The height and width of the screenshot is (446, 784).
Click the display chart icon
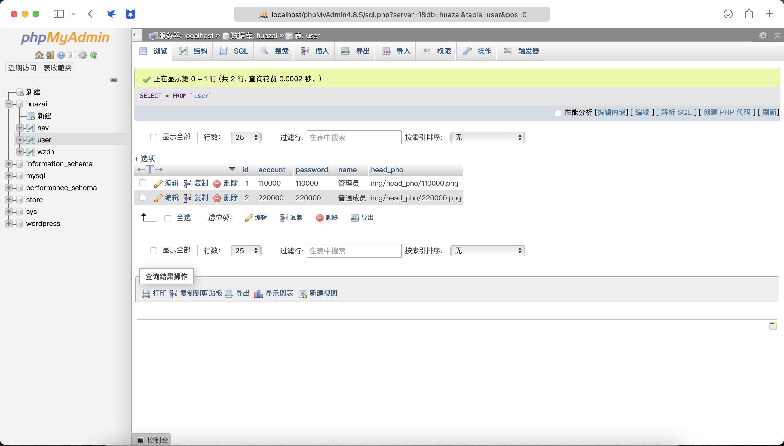258,293
